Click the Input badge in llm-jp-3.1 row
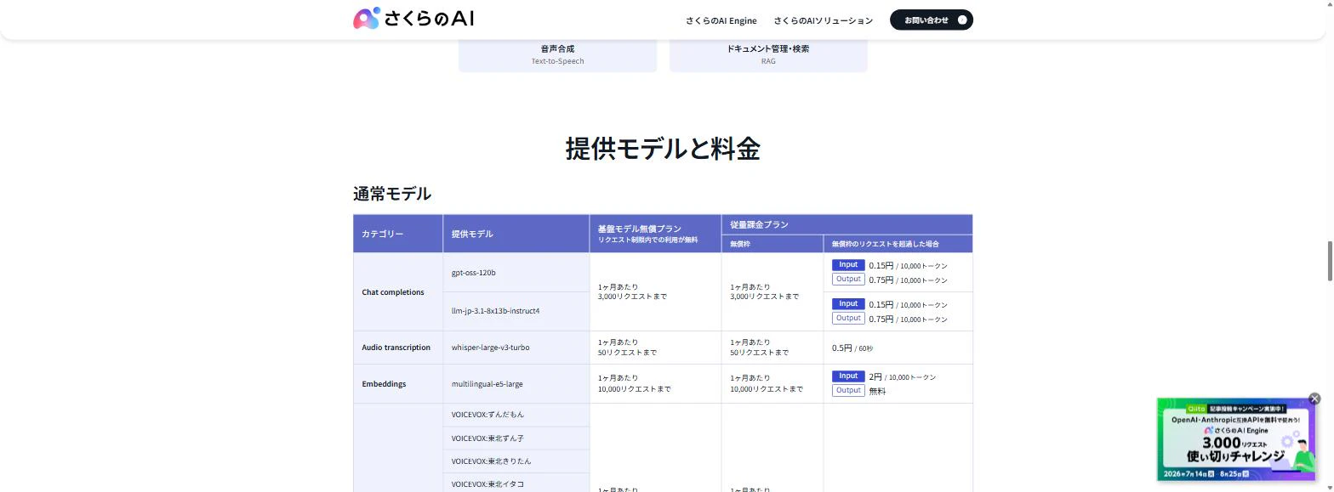 pyautogui.click(x=848, y=304)
